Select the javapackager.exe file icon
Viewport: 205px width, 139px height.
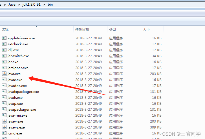[x=4, y=109]
